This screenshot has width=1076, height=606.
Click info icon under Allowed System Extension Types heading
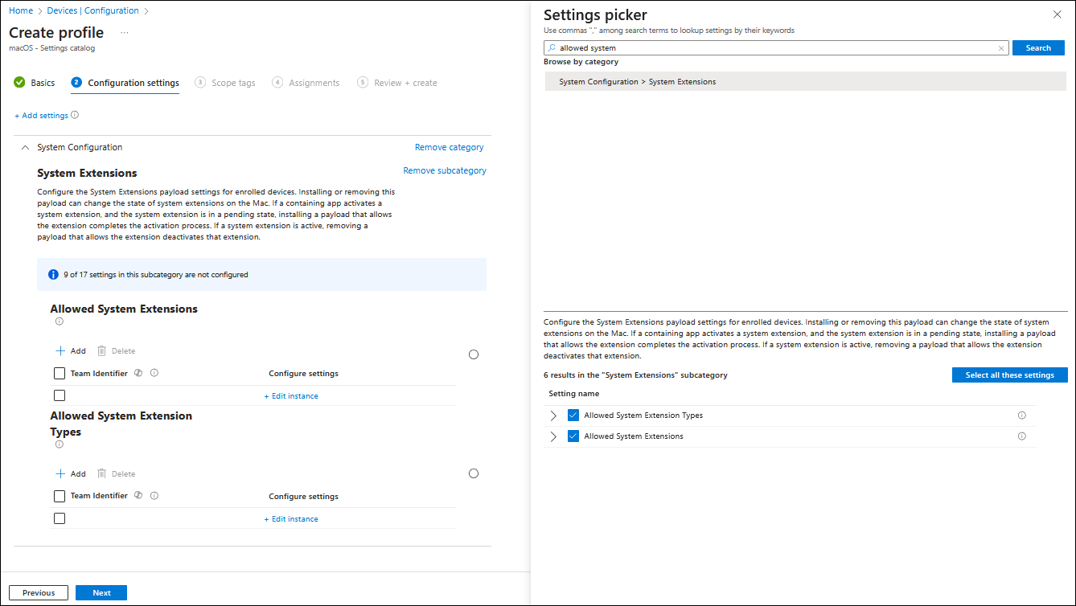point(59,444)
